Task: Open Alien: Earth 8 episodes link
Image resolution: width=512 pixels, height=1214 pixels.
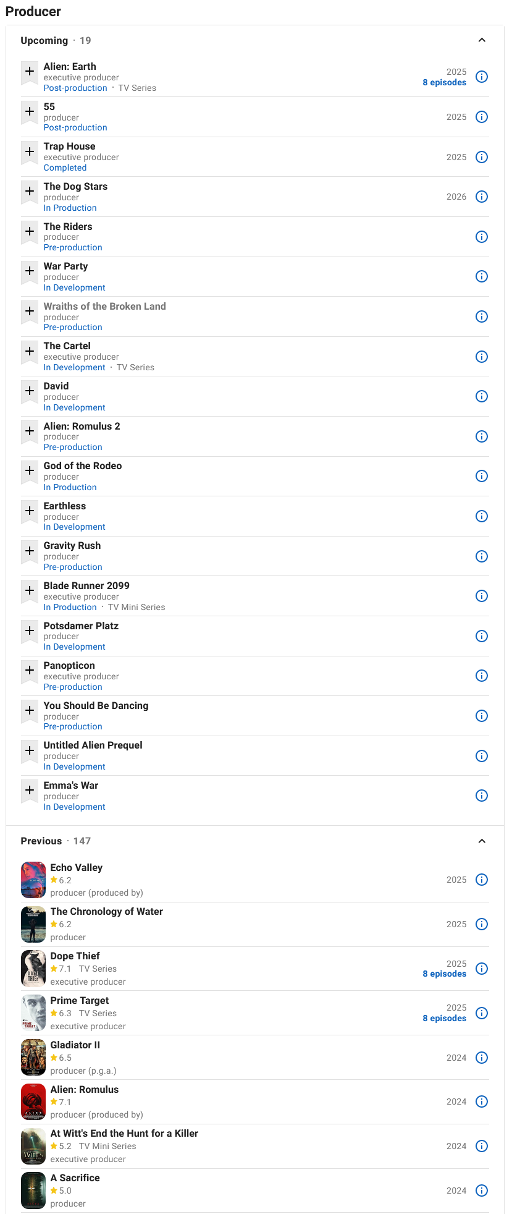Action: tap(444, 82)
